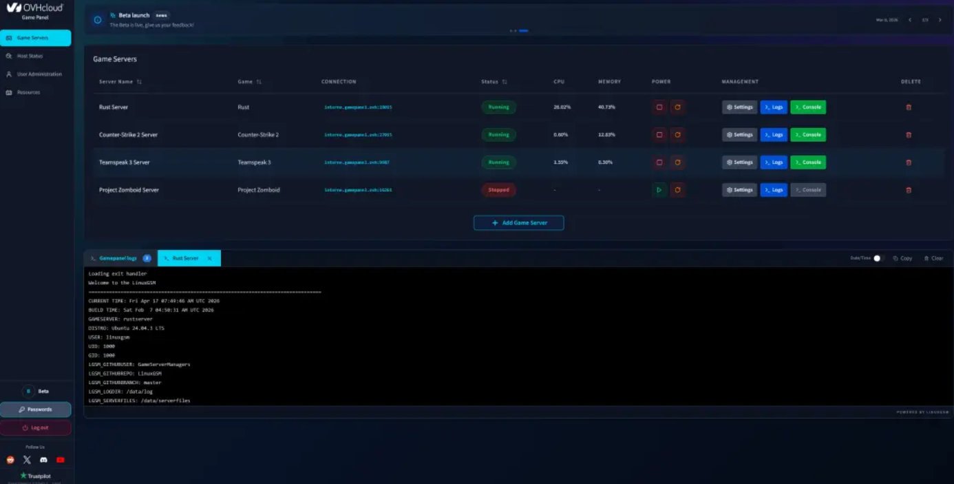This screenshot has width=954, height=484.
Task: Go to the next news announcement
Action: [940, 20]
